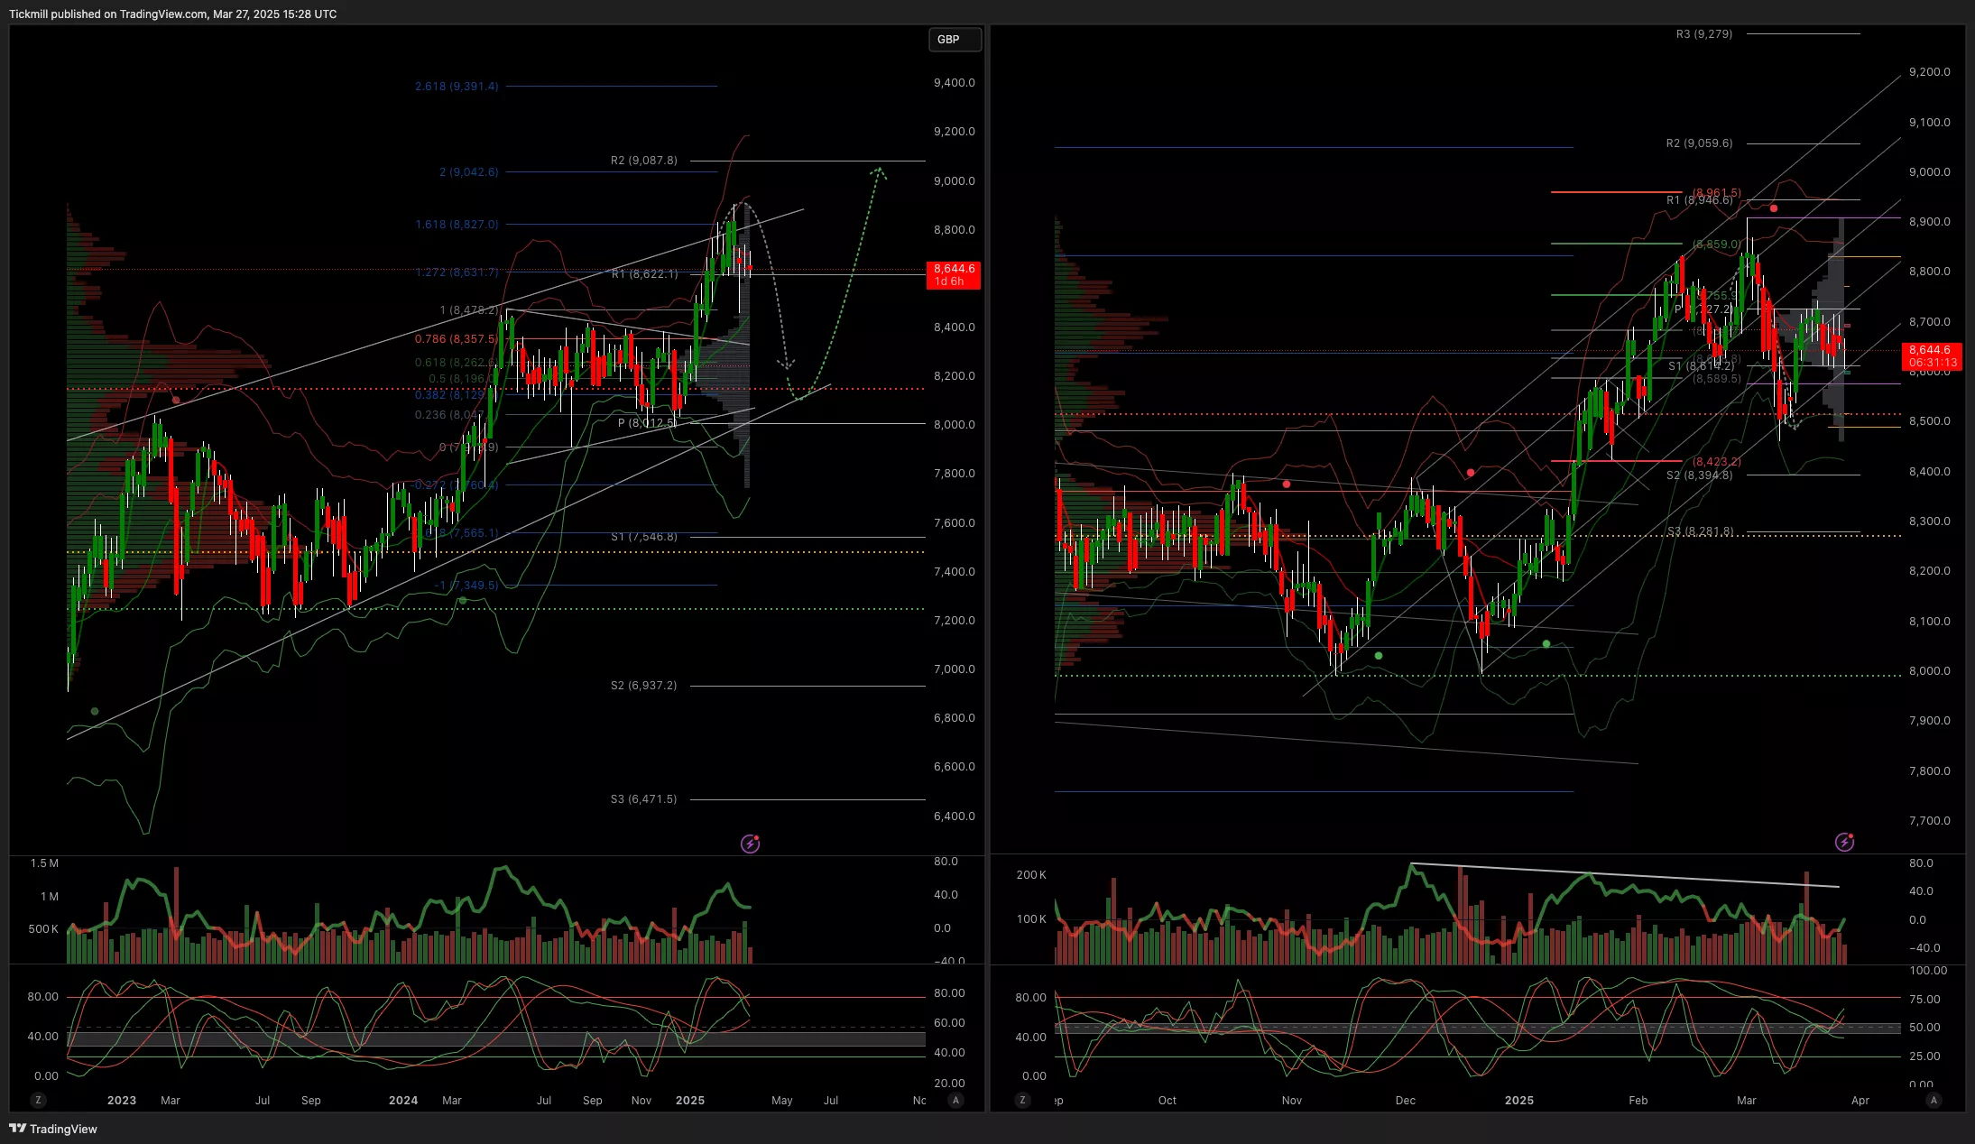Viewport: 1975px width, 1144px height.
Task: Click lightning flash icon on right chart
Action: click(x=1844, y=842)
